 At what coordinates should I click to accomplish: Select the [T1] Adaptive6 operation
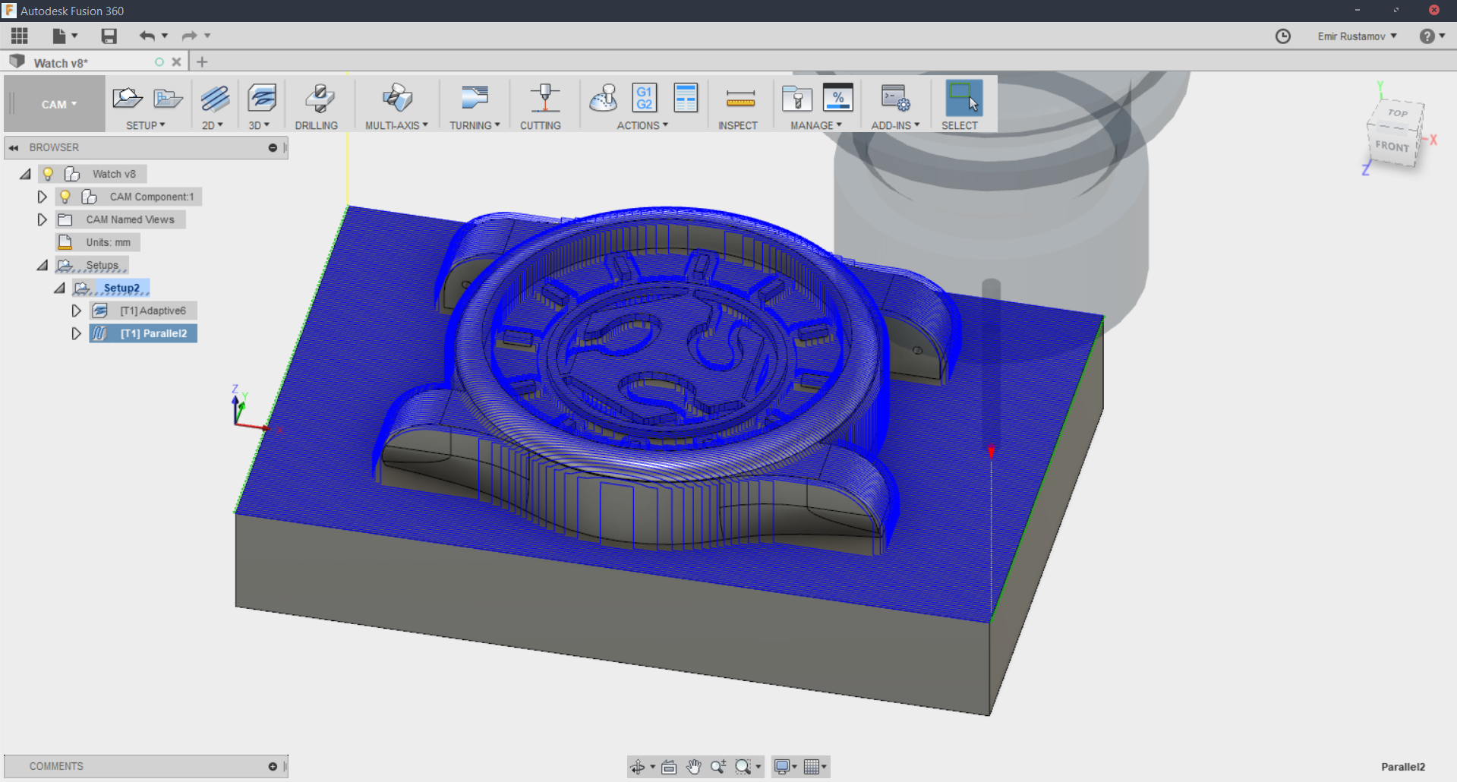pyautogui.click(x=153, y=311)
